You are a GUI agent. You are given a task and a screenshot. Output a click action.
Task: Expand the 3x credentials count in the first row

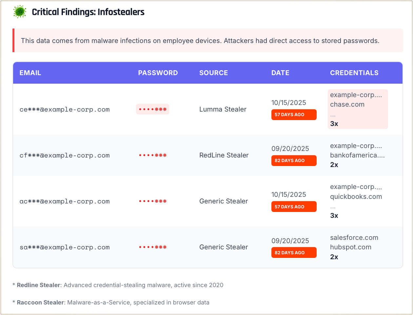pyautogui.click(x=334, y=124)
